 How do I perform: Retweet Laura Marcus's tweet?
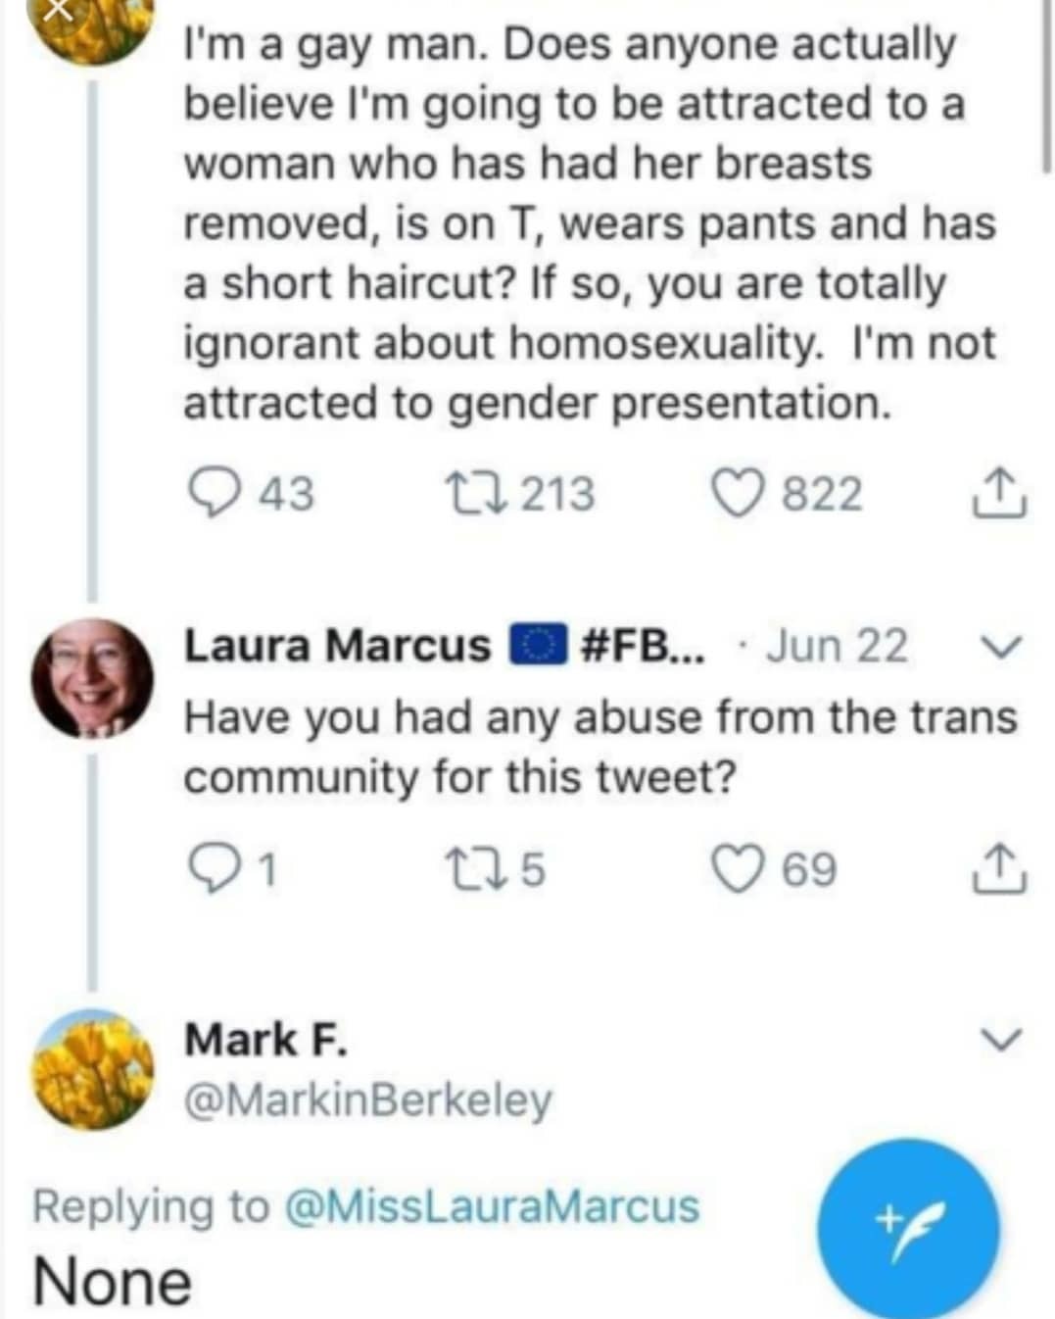click(x=475, y=869)
